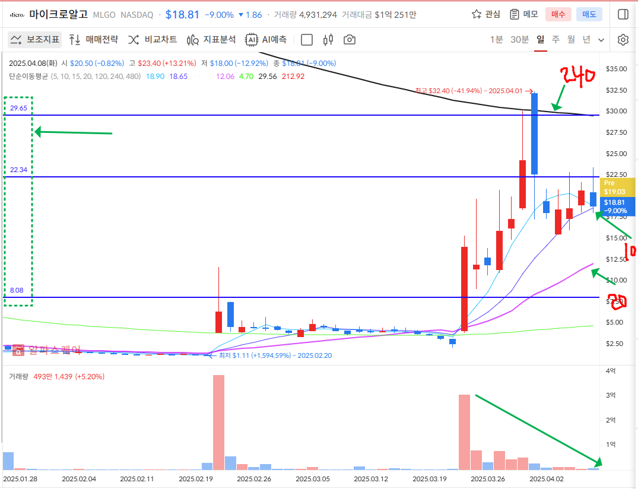Click the blue 매도 sell button

click(x=589, y=15)
